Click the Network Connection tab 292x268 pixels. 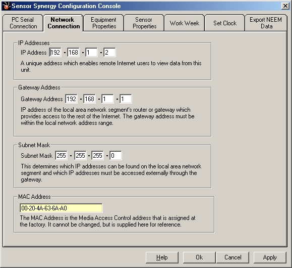[x=64, y=23]
